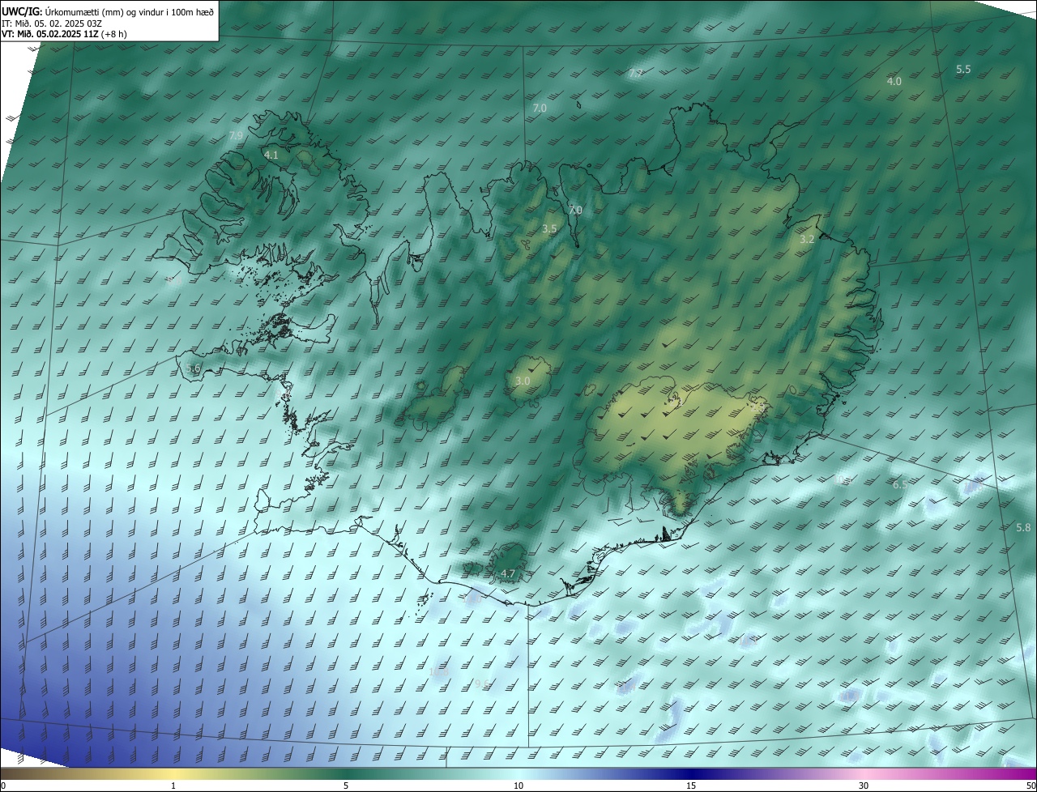1037x792 pixels.
Task: Select the 4.7 value on the southern glacier
Action: click(508, 574)
